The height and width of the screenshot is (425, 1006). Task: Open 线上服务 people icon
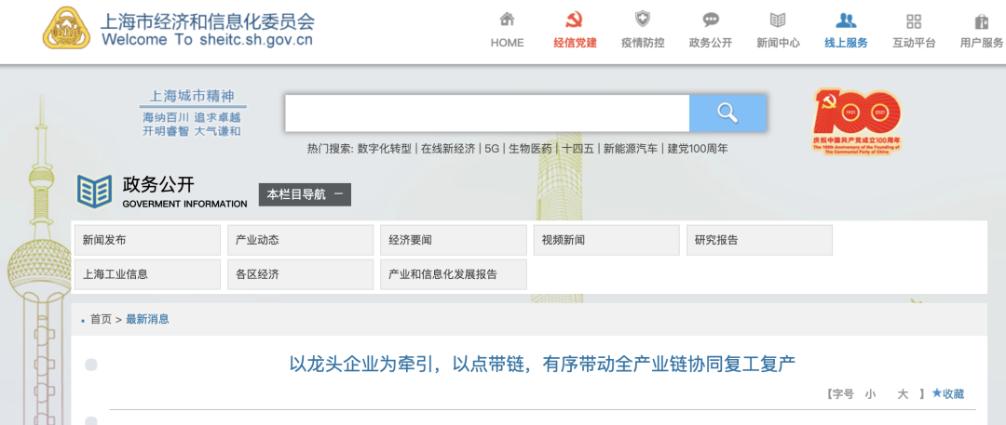pos(846,20)
